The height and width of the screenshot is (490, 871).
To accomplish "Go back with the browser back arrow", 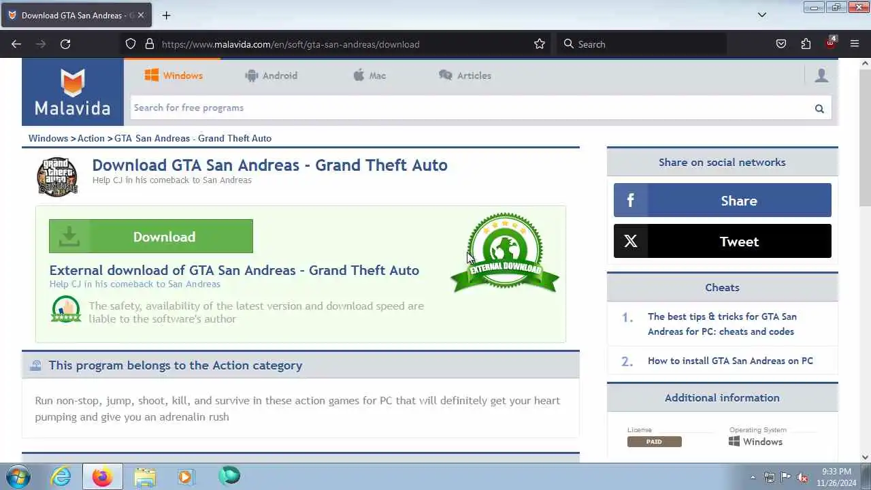I will (x=16, y=44).
